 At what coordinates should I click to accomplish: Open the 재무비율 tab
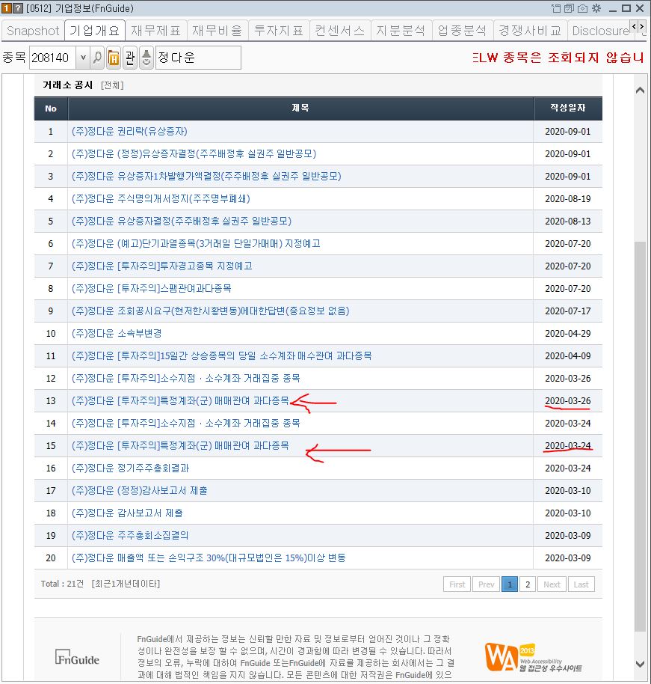click(217, 31)
